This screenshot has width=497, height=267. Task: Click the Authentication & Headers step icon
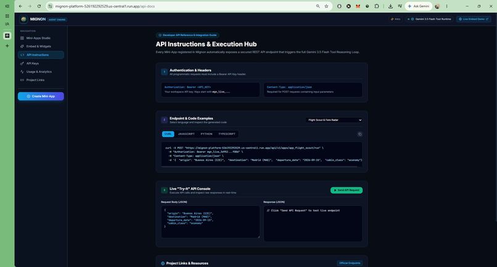click(x=164, y=72)
